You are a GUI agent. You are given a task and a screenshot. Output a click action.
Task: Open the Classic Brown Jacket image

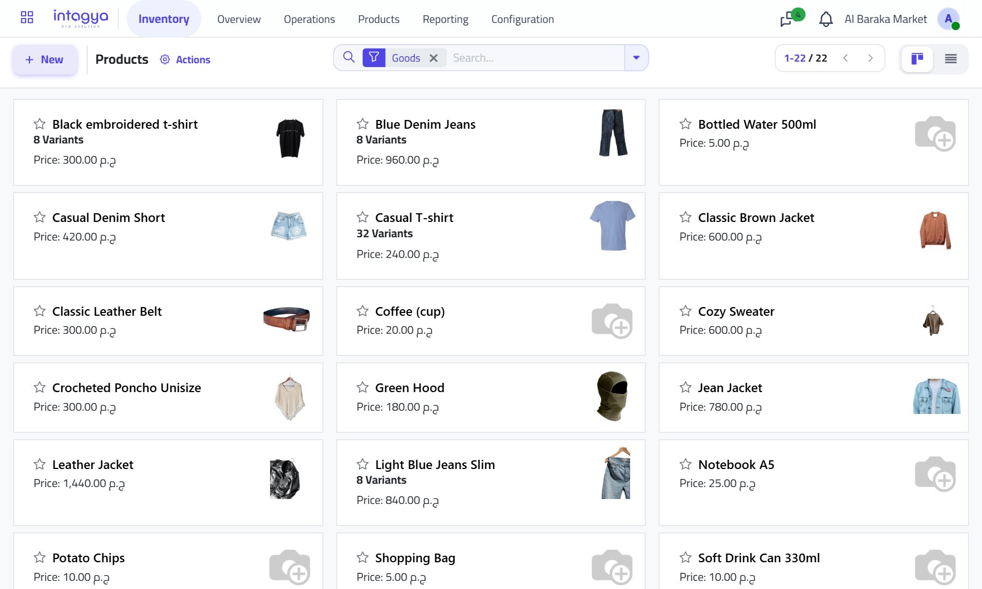[x=935, y=230]
